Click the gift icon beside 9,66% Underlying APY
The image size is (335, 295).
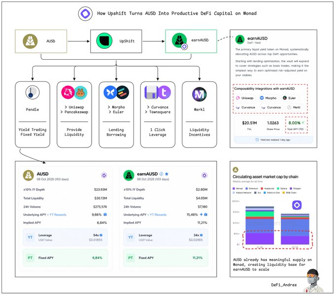105,215
